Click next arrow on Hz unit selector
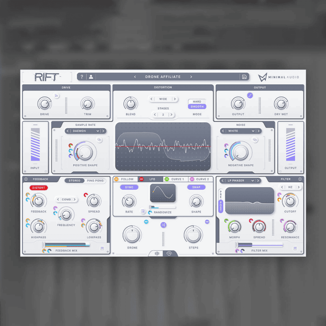Screen dimensions: 326x326 click(x=299, y=187)
